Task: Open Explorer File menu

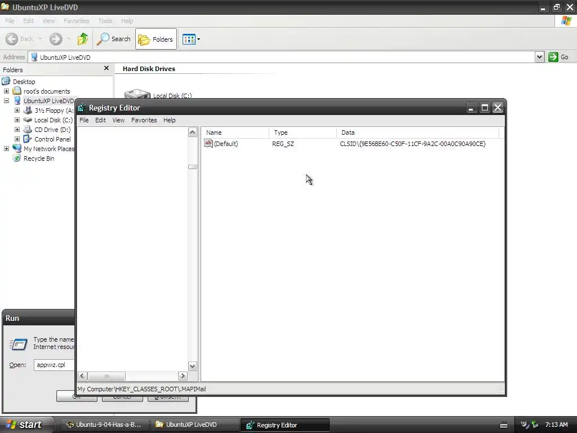Action: (10, 21)
